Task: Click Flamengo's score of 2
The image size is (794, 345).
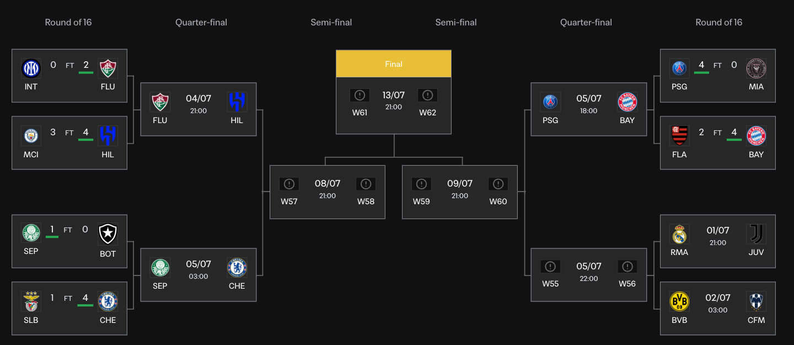Action: 701,132
